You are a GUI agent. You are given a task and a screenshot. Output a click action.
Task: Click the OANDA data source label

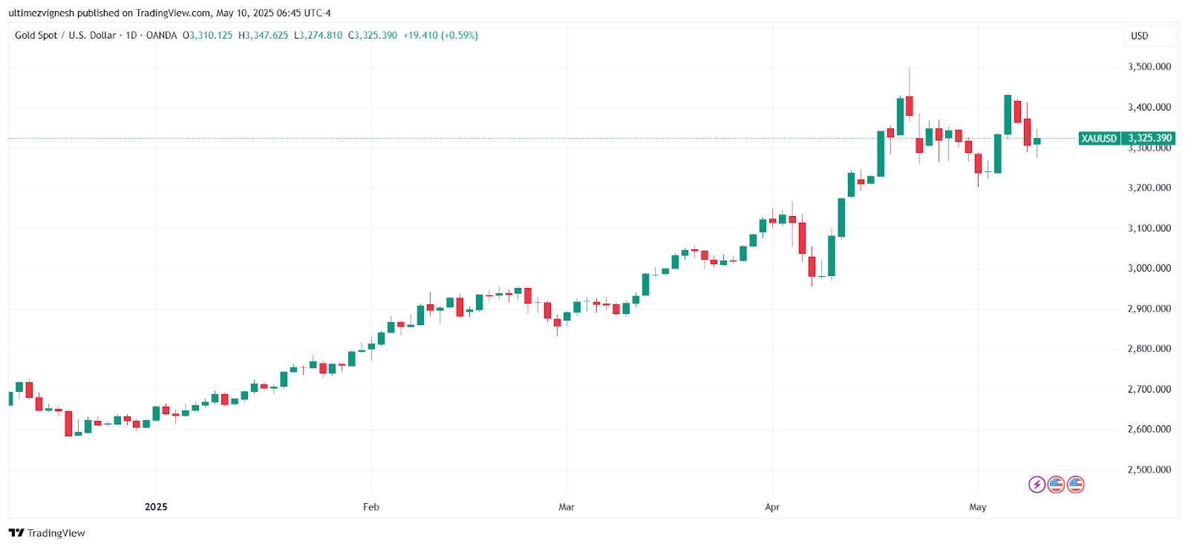click(161, 36)
